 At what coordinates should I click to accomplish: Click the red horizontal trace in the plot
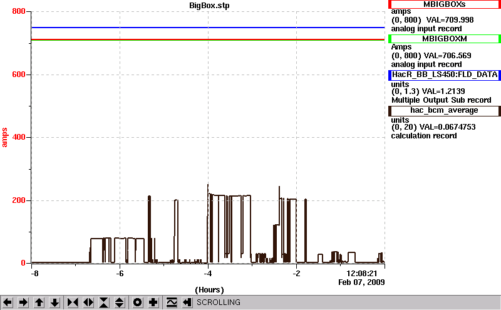click(208, 39)
